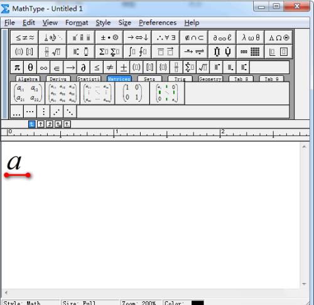Open the matrix templates palette
The height and width of the screenshot is (305, 314).
tap(250, 51)
